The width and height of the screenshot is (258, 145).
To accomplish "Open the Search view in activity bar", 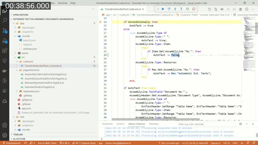I will 5,20.
